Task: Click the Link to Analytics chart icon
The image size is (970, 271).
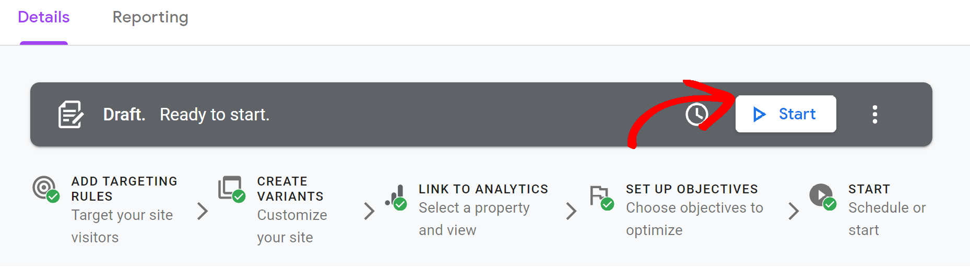Action: click(396, 197)
